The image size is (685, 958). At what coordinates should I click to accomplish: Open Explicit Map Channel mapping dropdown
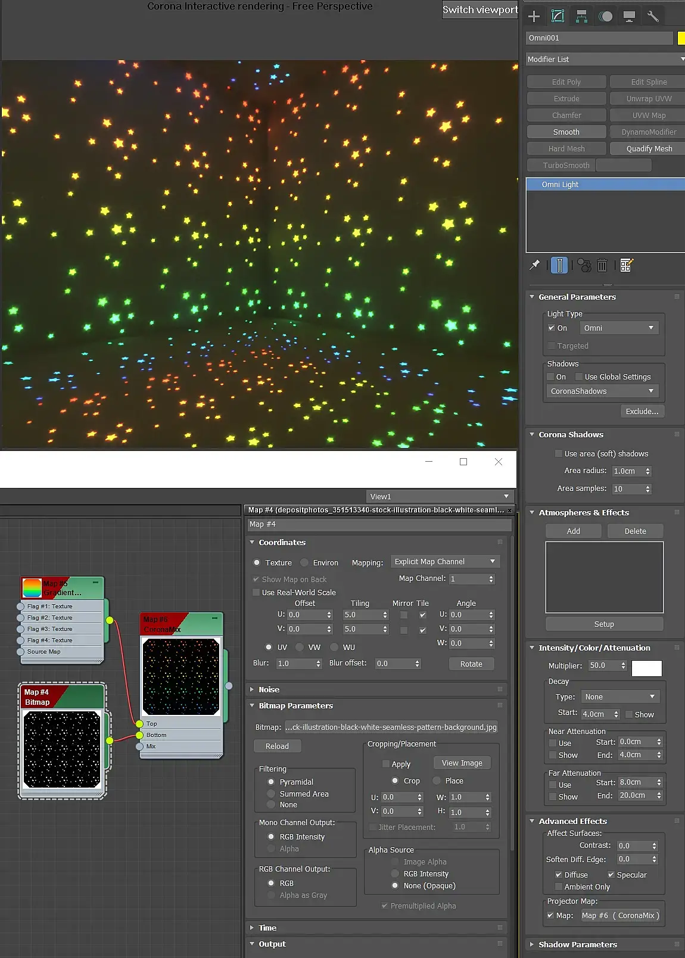click(x=445, y=561)
